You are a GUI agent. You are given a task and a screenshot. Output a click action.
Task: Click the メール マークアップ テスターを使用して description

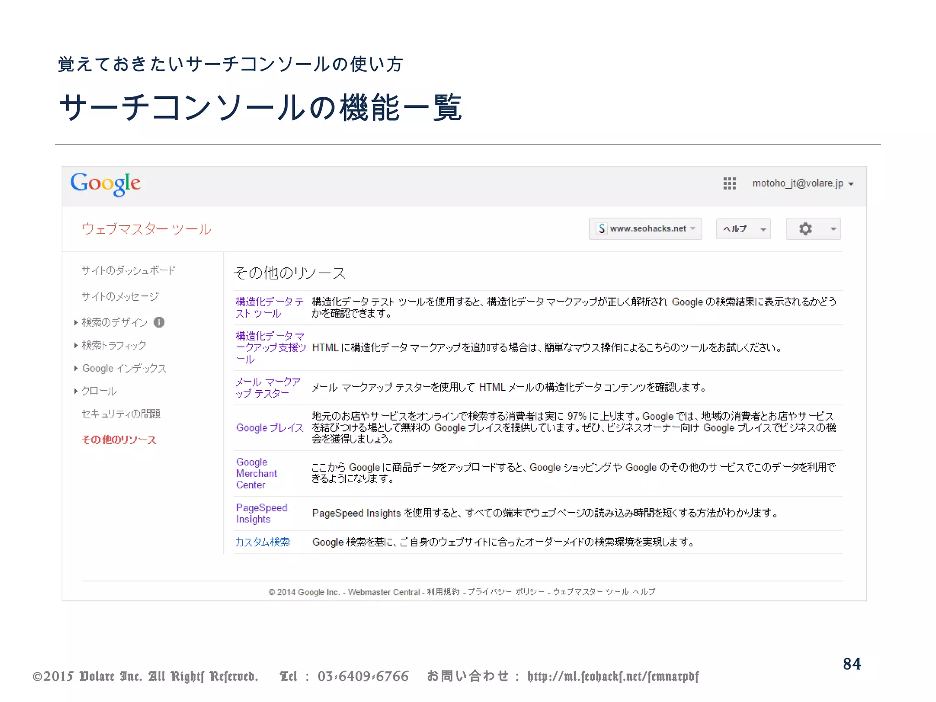[509, 388]
